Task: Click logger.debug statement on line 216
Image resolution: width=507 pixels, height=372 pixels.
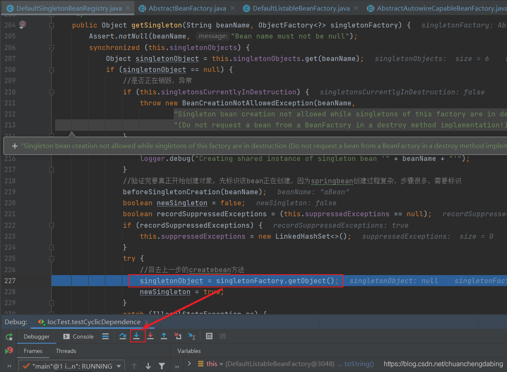Action: (305, 159)
